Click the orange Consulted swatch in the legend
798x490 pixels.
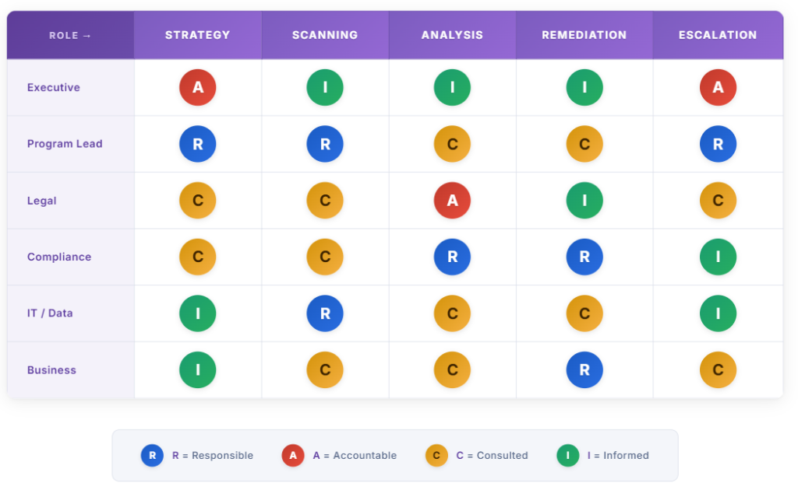pos(436,456)
